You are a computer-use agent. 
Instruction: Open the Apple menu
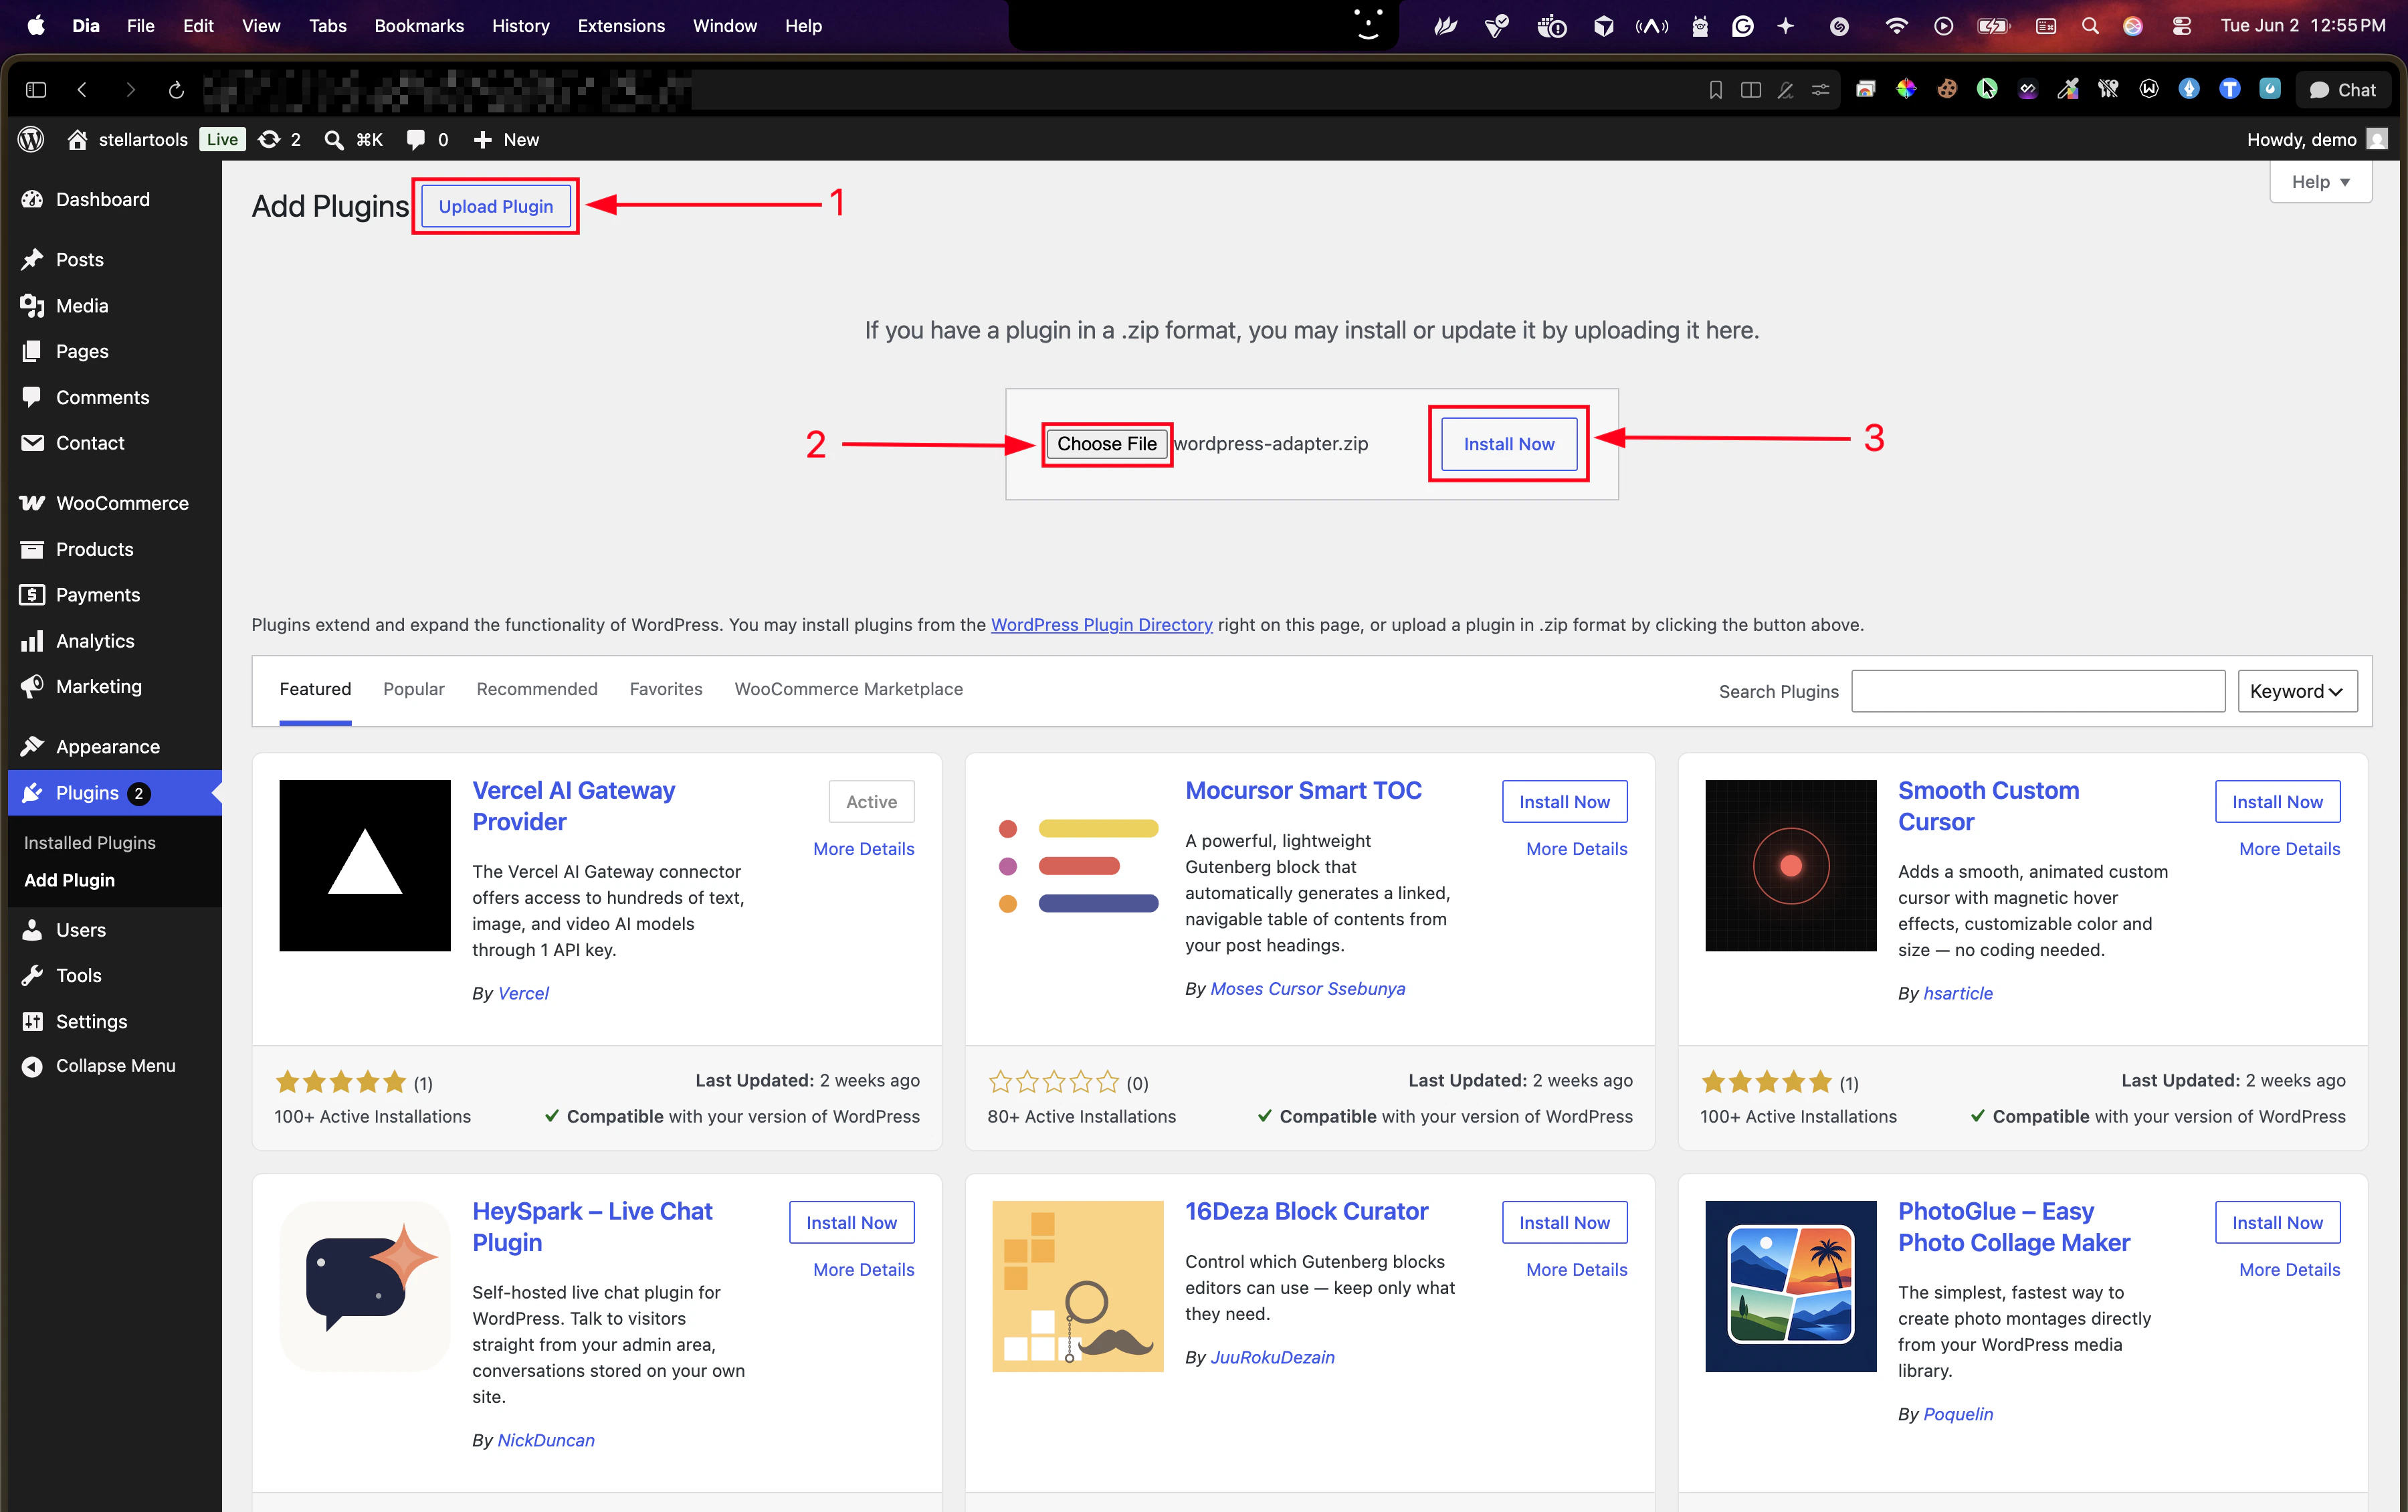(x=36, y=25)
